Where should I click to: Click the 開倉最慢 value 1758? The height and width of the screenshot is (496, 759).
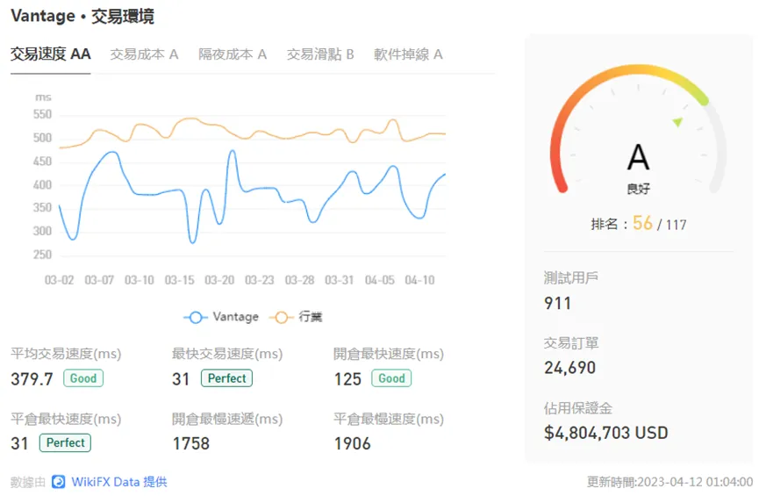click(191, 443)
